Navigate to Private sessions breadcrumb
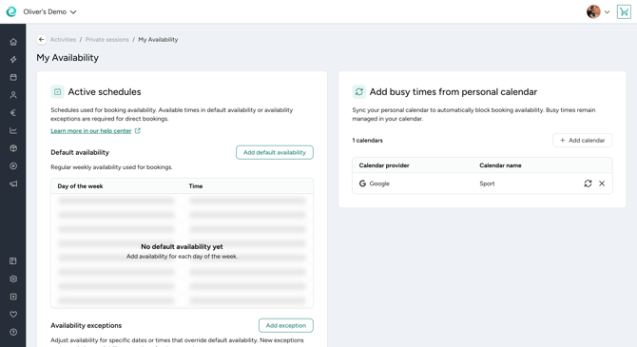This screenshot has height=347, width=637. click(106, 39)
